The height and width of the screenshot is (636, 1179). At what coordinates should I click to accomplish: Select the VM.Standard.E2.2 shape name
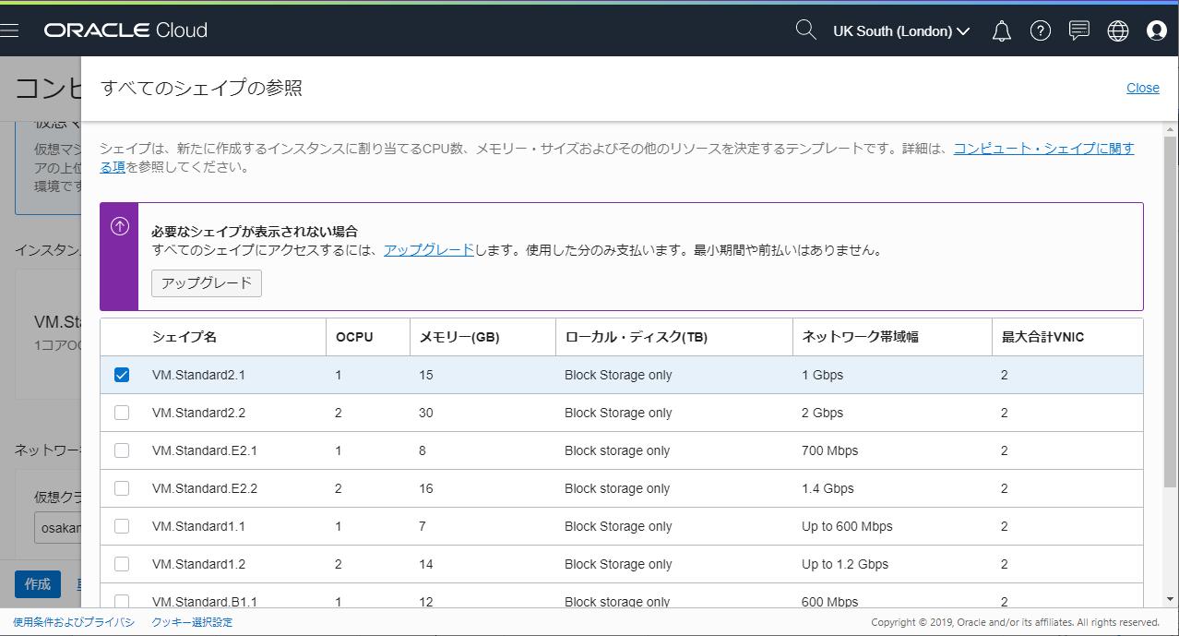(x=205, y=488)
